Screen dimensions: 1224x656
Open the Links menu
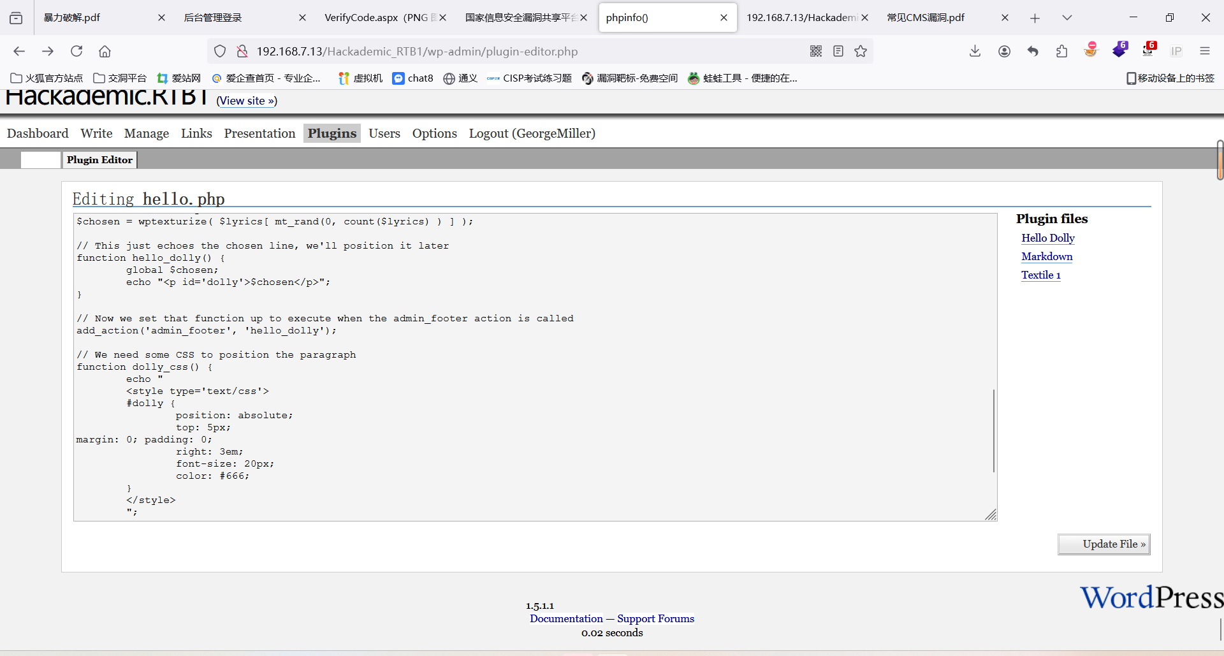(196, 133)
